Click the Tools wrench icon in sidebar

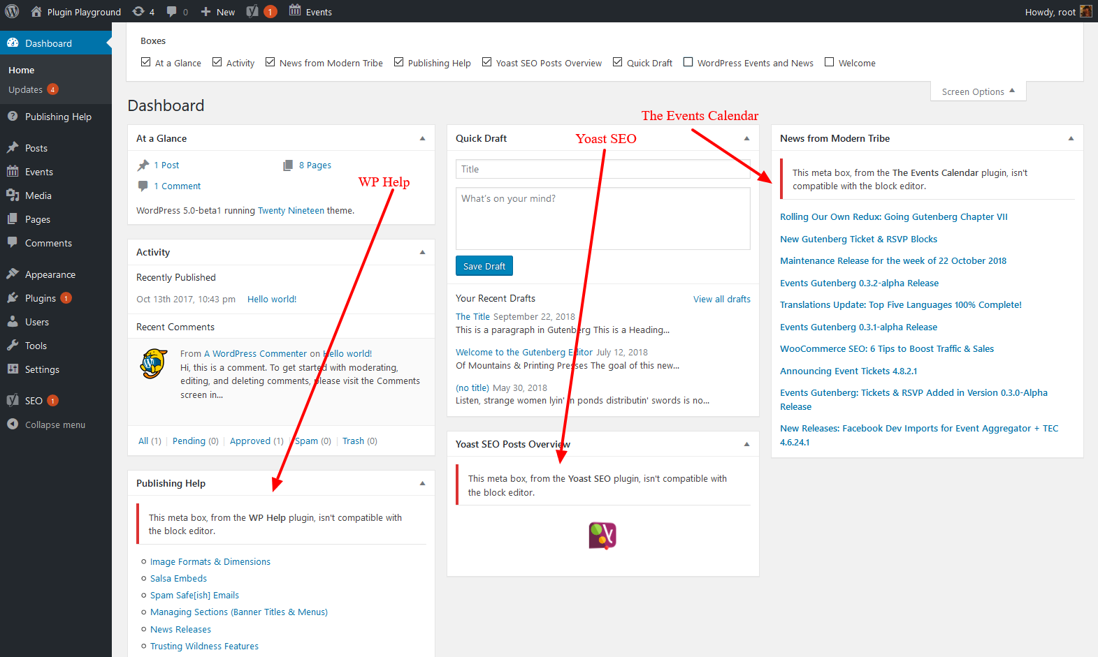(x=13, y=345)
